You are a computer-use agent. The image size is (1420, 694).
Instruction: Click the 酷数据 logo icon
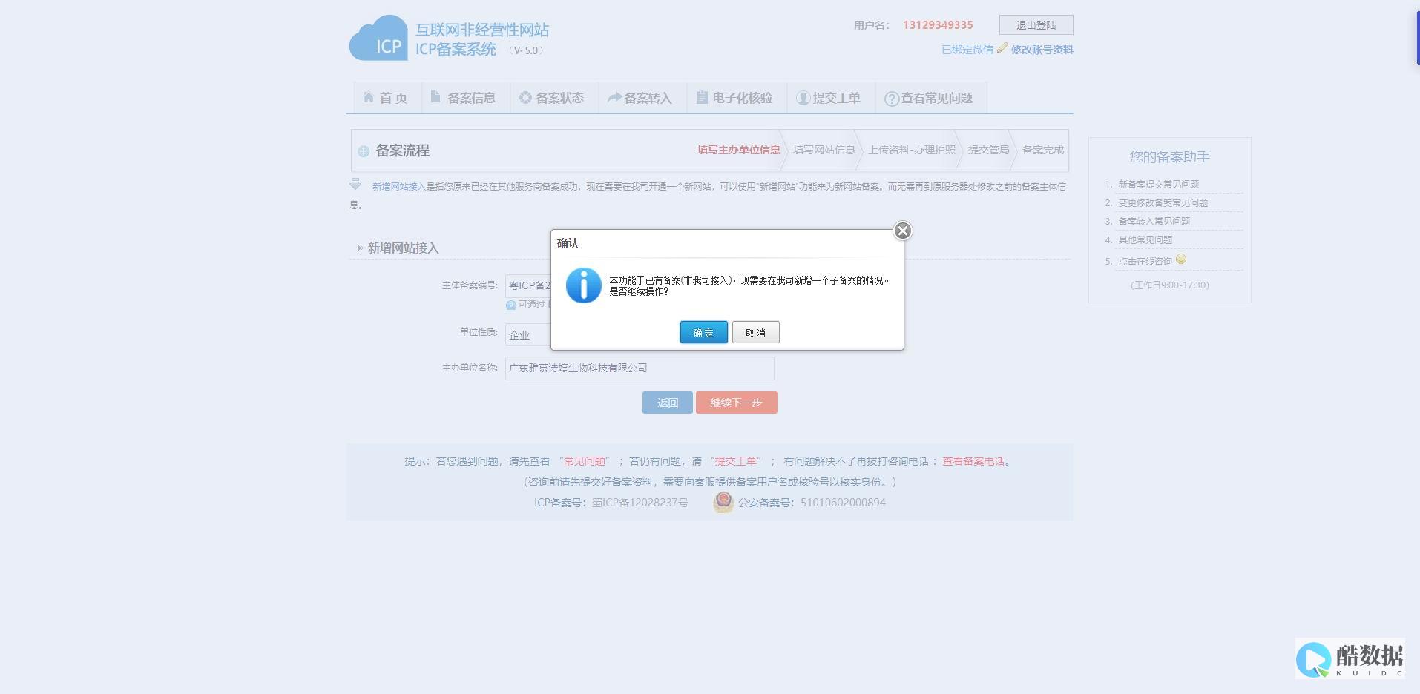[x=1313, y=658]
